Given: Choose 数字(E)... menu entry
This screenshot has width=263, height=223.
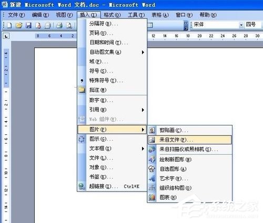Looking at the screenshot, I should (x=112, y=100).
